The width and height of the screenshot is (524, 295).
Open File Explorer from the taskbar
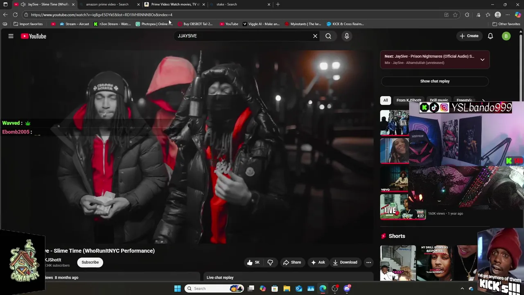[x=287, y=288]
